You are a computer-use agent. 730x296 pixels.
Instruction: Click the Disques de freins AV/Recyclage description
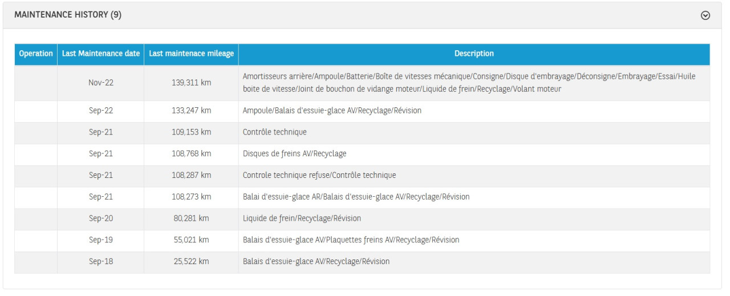tap(294, 153)
